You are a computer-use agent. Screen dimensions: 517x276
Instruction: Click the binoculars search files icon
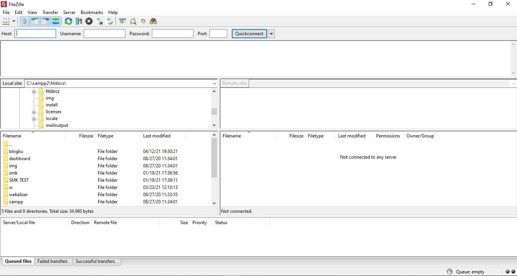tap(153, 21)
